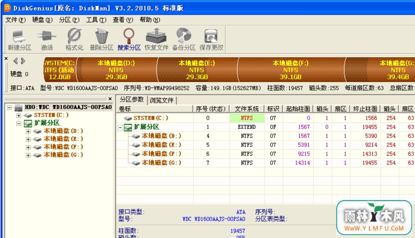Viewport: 415px width, 238px height.
Task: Click the 起始柱面 column header
Action: [298, 108]
